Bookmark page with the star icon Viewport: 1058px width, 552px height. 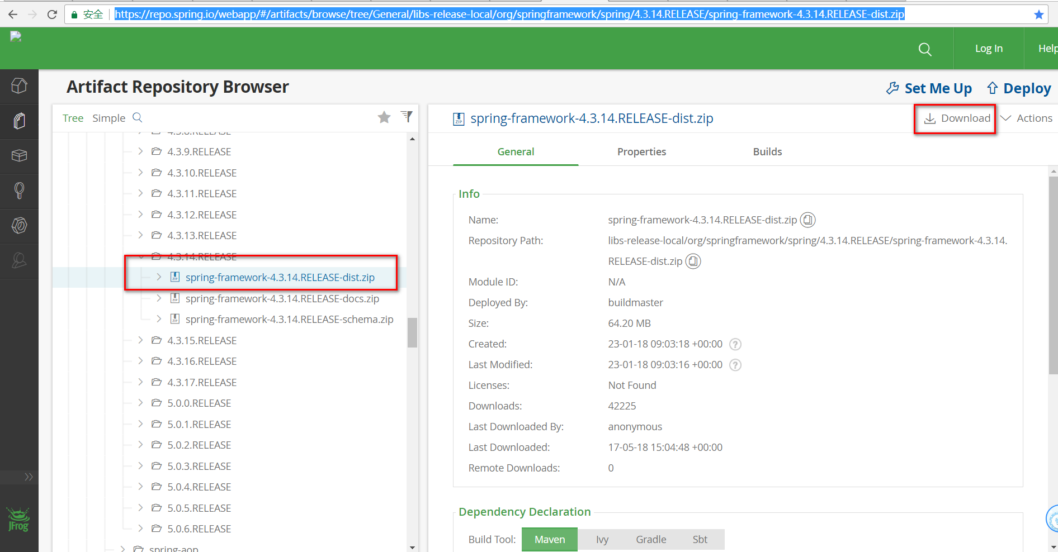click(1039, 15)
